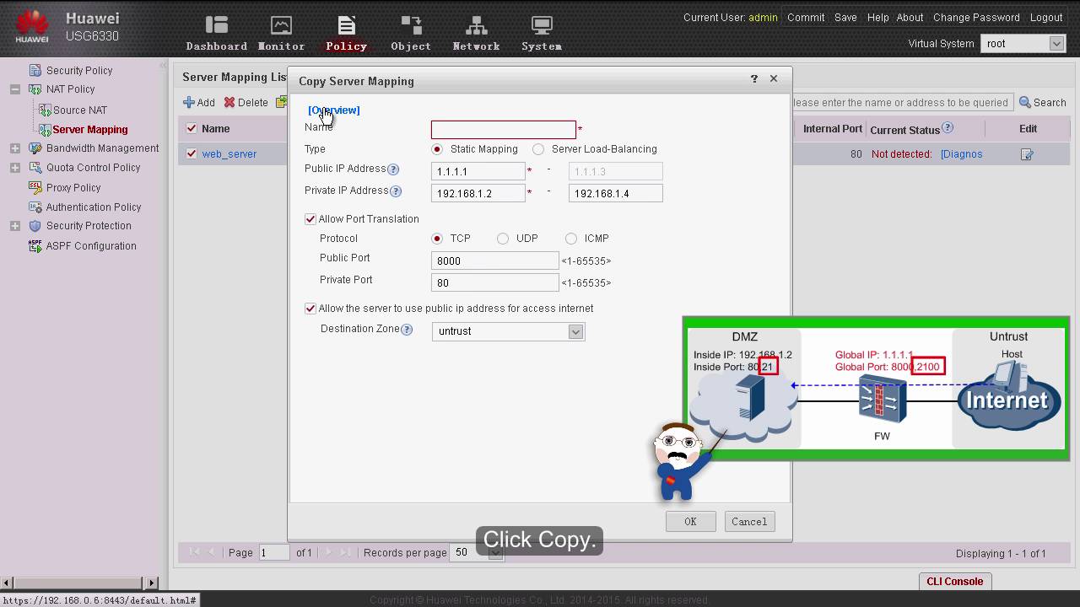
Task: Close the Copy Server Mapping dialog
Action: tap(774, 78)
